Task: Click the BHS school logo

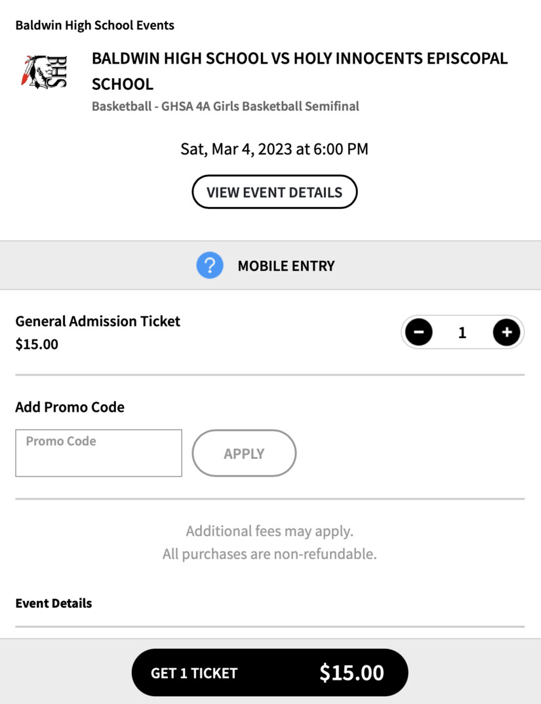Action: (x=43, y=72)
